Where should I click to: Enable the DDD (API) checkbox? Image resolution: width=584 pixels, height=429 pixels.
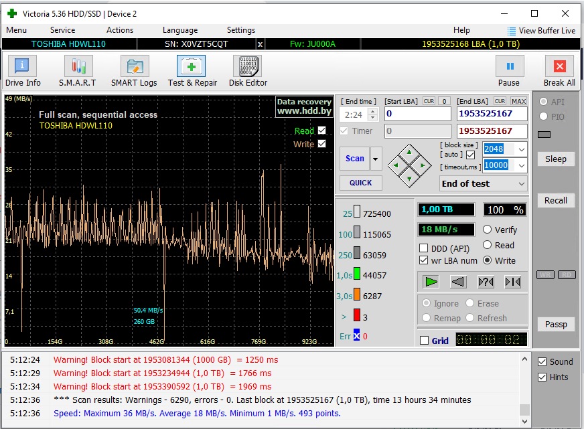pyautogui.click(x=424, y=248)
